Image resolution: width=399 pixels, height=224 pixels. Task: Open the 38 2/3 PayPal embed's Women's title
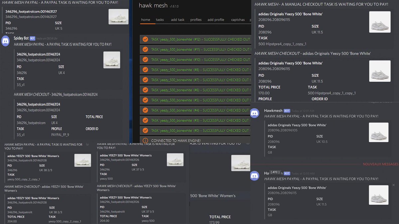33,156
